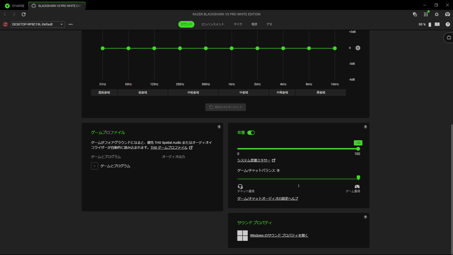Click the 125Hz equalizer handle

pos(154,48)
